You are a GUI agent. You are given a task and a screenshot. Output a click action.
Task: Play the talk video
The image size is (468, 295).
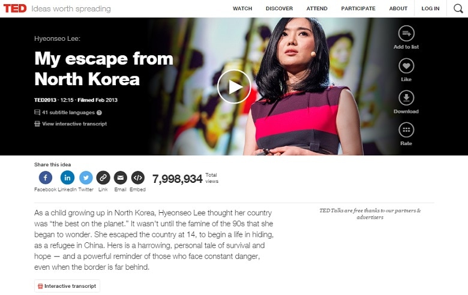tap(234, 87)
